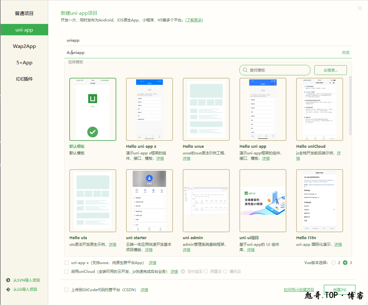Click the 查找模板 search field

click(x=275, y=70)
